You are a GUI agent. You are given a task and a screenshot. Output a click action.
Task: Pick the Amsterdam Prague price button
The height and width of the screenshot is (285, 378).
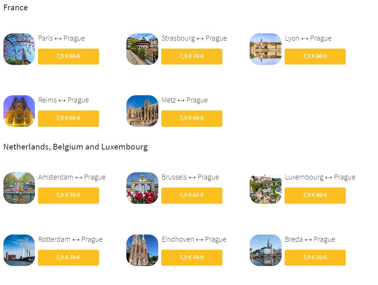point(68,195)
